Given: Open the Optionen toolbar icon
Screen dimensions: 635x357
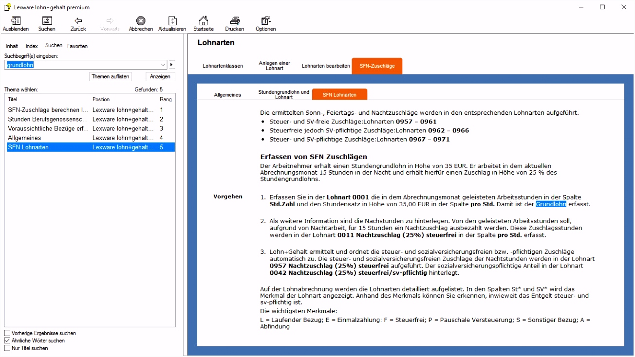Looking at the screenshot, I should click(266, 21).
